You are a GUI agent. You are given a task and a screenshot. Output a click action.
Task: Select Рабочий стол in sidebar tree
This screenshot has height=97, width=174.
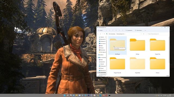[x=102, y=70]
